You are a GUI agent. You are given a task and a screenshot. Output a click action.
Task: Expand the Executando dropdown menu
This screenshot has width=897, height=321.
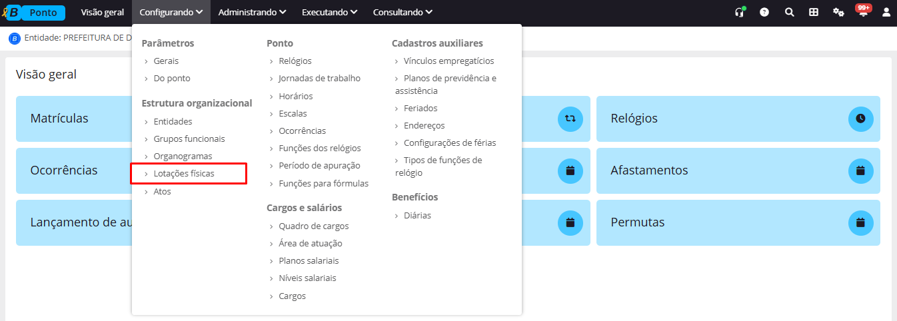point(329,12)
